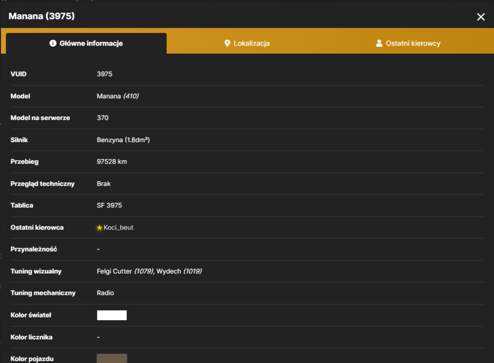Image resolution: width=494 pixels, height=363 pixels.
Task: Select the model value Manana (410)
Action: [x=118, y=96]
